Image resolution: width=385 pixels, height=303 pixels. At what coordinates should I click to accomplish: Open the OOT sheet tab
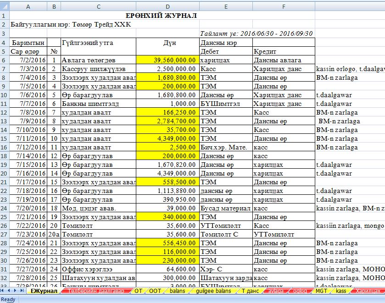click(155, 291)
